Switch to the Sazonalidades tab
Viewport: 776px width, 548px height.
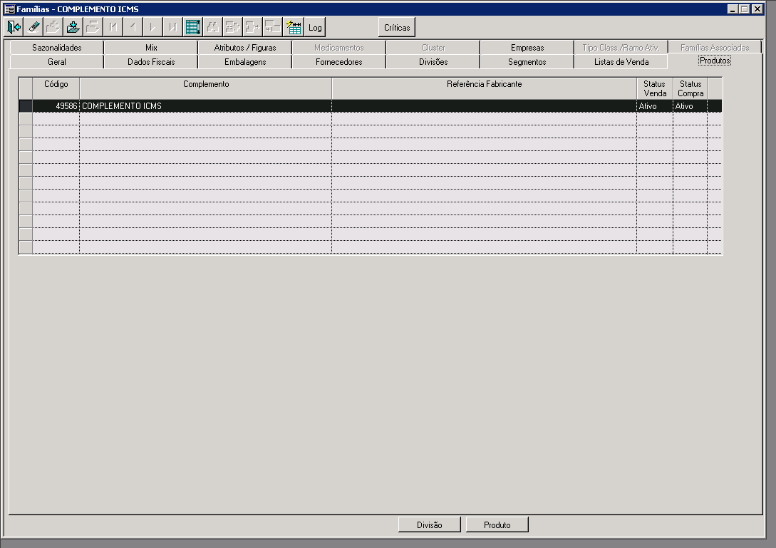[57, 48]
